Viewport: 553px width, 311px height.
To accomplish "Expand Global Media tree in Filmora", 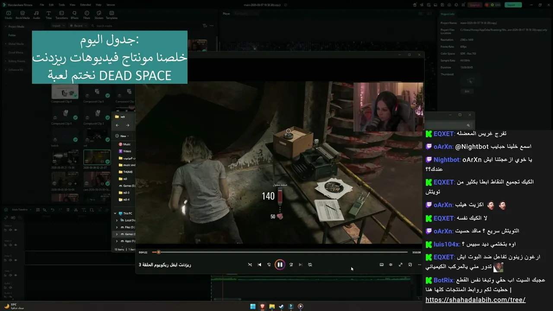I will click(x=5, y=44).
